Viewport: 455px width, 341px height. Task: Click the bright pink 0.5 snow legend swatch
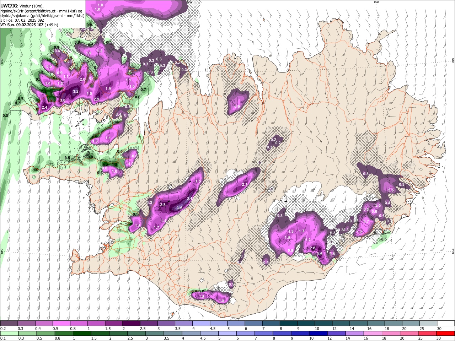[x=61, y=324]
